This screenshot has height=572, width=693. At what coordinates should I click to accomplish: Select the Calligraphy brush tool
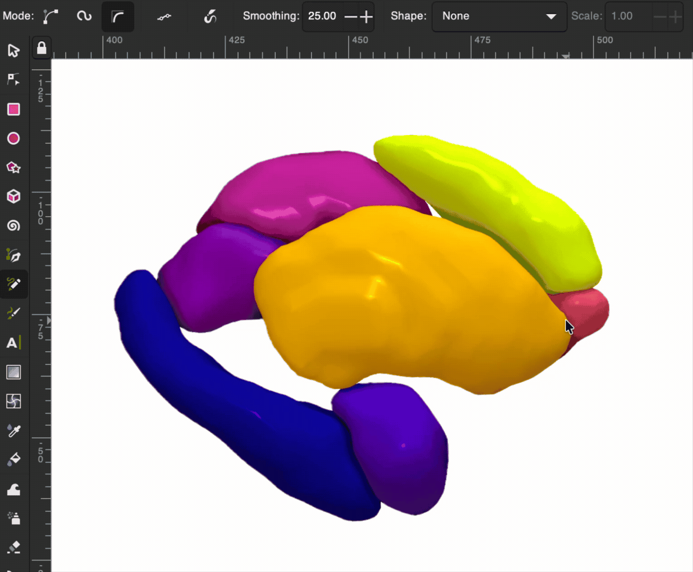[14, 313]
